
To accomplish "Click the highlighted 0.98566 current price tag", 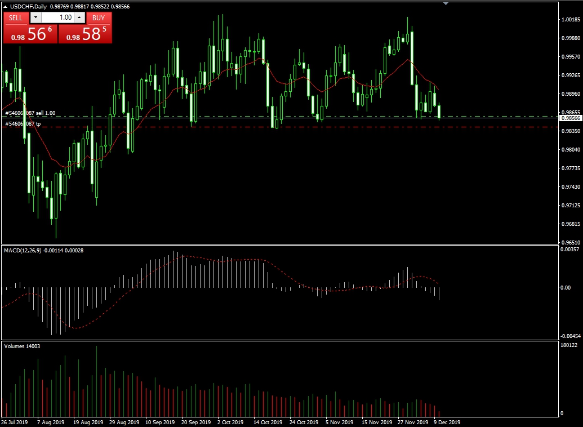I will click(571, 118).
